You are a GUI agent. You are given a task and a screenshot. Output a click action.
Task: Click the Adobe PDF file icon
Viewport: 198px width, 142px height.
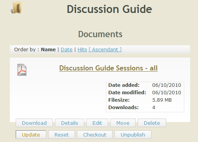click(22, 70)
